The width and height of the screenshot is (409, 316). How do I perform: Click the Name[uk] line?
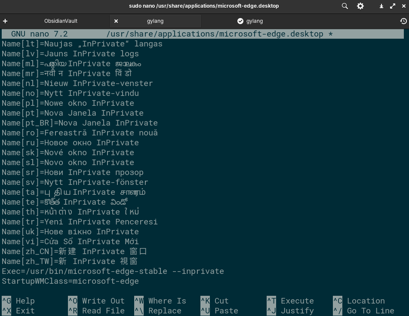click(x=70, y=232)
